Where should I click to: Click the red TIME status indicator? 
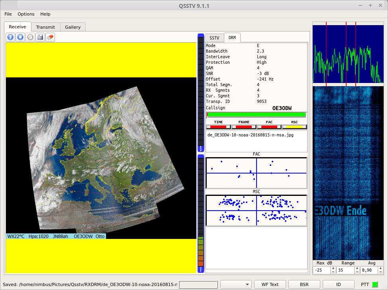(218, 127)
